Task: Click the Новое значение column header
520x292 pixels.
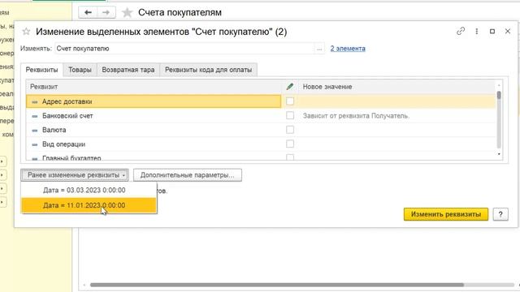Action: pyautogui.click(x=397, y=87)
